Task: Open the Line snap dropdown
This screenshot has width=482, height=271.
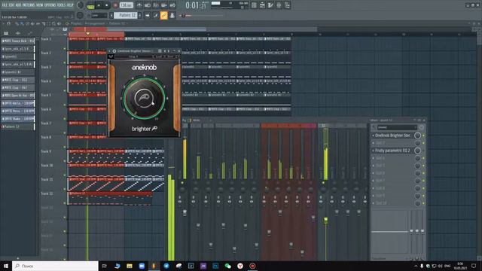Action: [99, 15]
